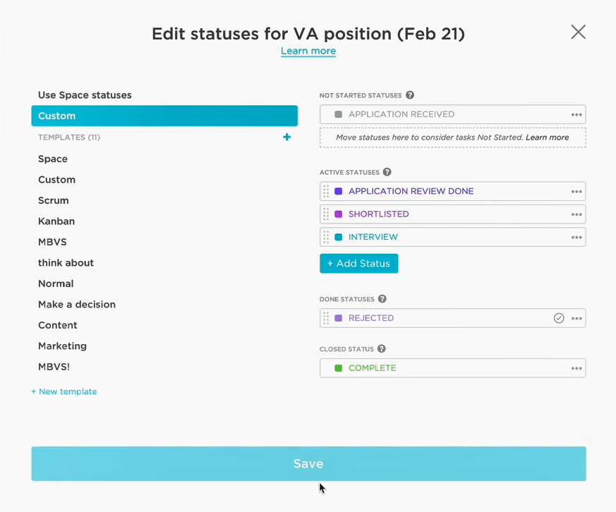Click the REJECTED lavender color swatch

[338, 318]
